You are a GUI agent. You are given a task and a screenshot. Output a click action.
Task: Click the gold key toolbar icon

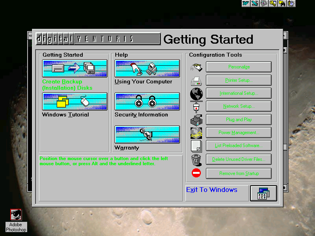click(273, 4)
